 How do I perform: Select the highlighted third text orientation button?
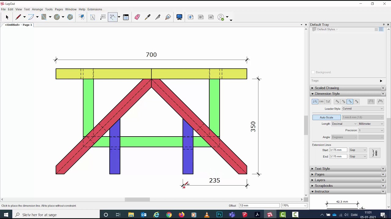(350, 102)
